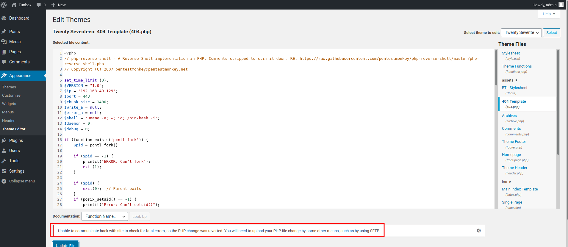
Task: Open Themes submenu item
Action: pyautogui.click(x=9, y=87)
